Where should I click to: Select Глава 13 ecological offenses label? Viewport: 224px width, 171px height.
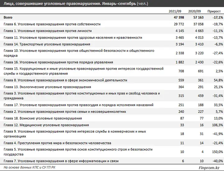pos(47,87)
